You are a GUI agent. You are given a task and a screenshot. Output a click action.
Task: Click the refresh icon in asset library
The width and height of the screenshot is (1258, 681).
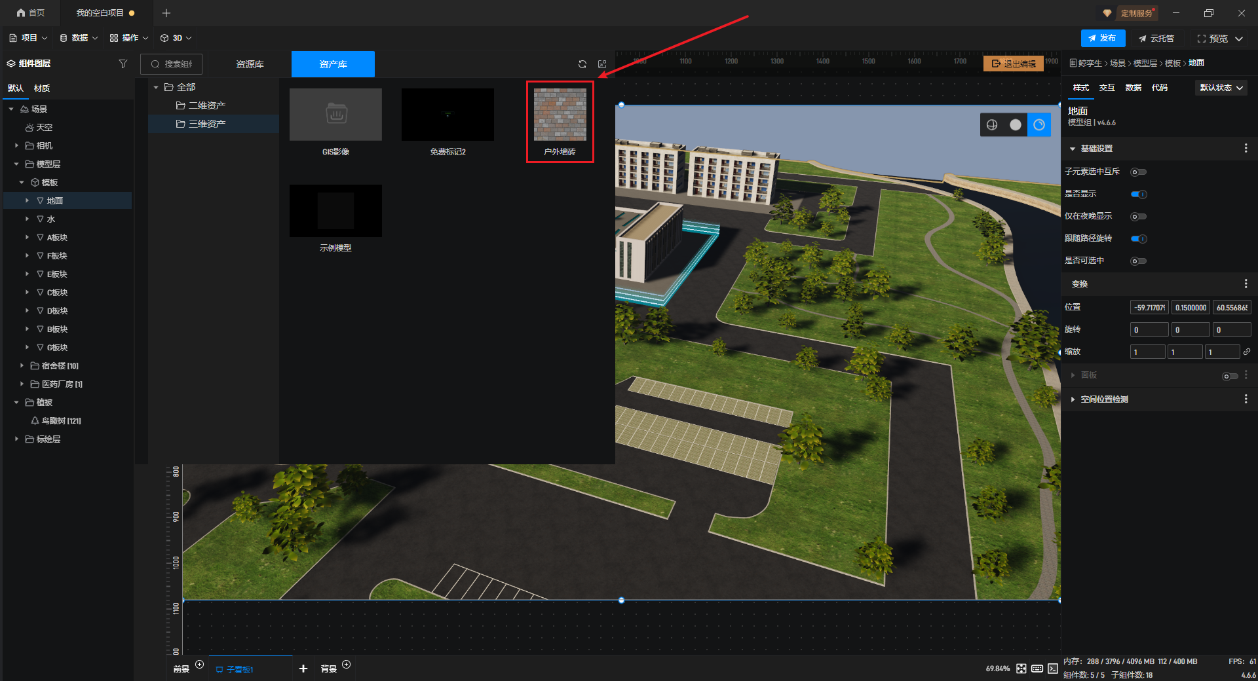pos(582,64)
